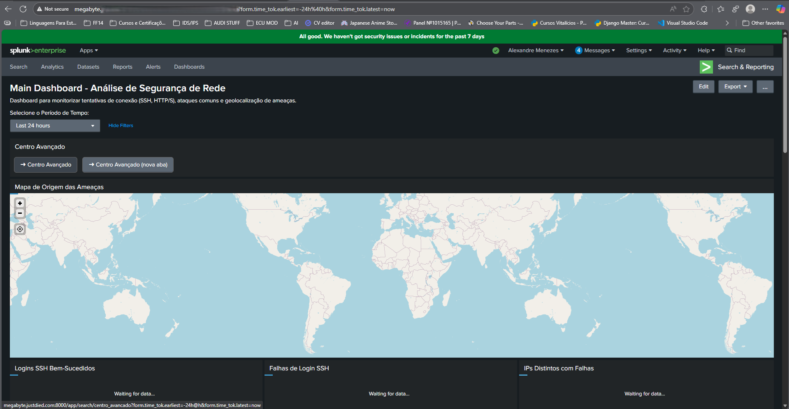Image resolution: width=789 pixels, height=409 pixels.
Task: Switch to the Dashboards tab
Action: tap(189, 67)
